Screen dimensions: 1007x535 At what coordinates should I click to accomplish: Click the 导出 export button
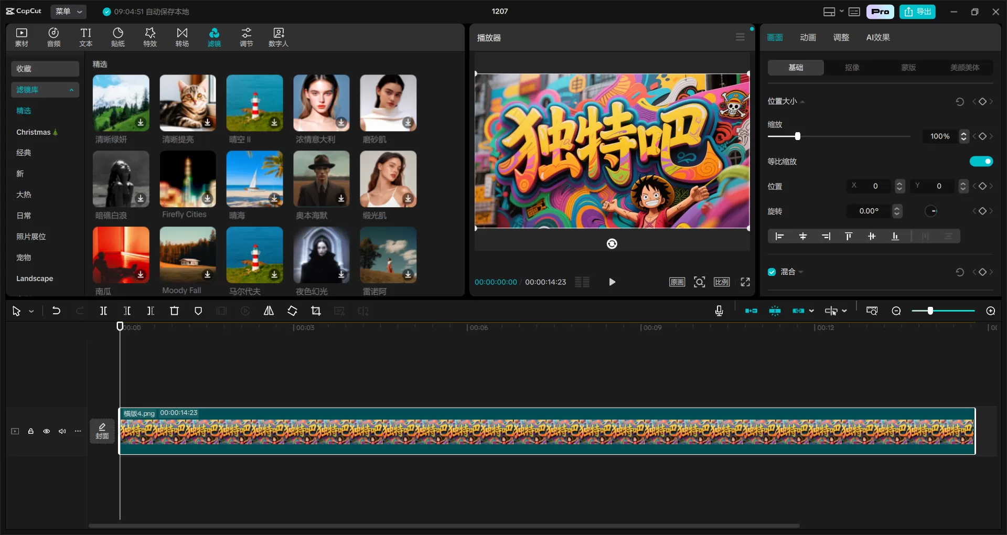tap(918, 12)
